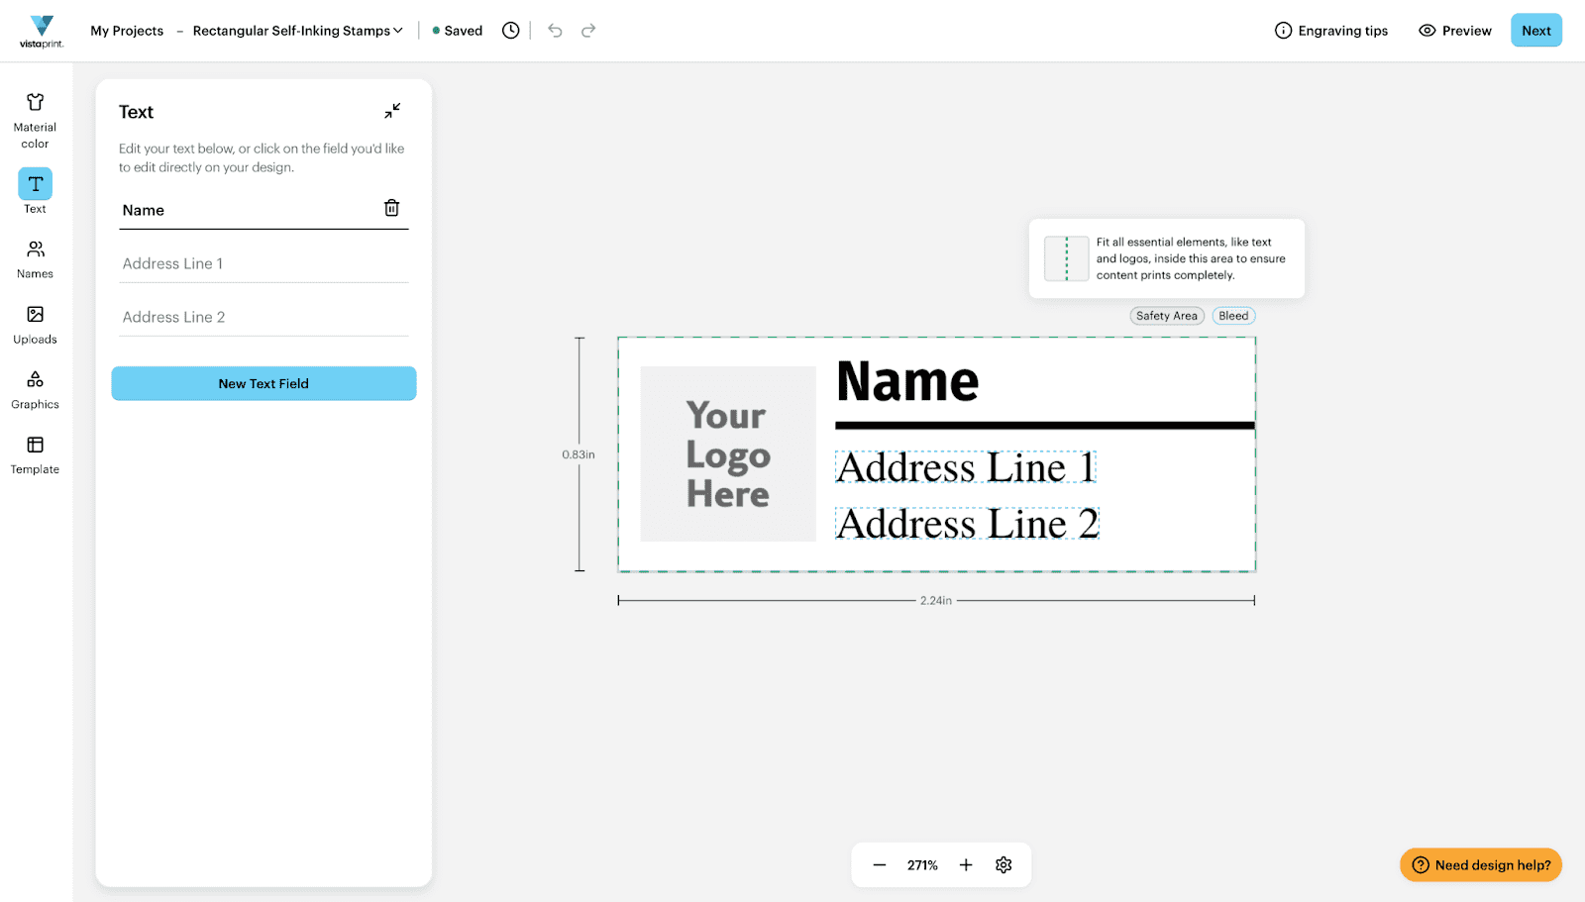This screenshot has width=1585, height=902.
Task: Undo the last change
Action: 555,31
